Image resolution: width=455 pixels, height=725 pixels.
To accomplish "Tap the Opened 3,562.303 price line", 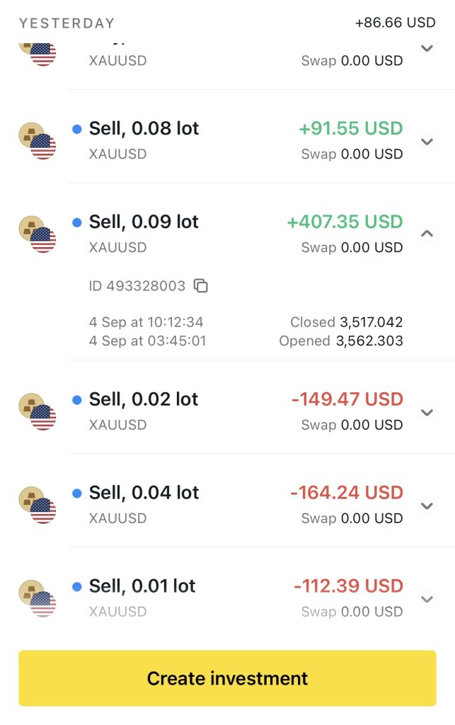I will [x=341, y=341].
